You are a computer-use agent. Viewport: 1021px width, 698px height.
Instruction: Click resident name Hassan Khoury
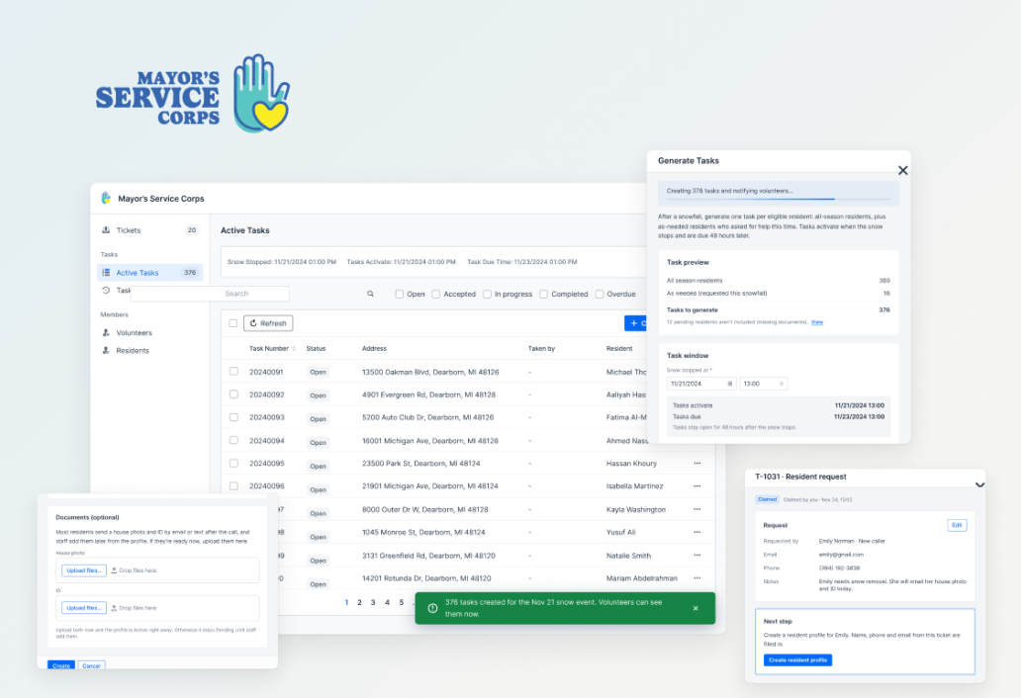(631, 464)
